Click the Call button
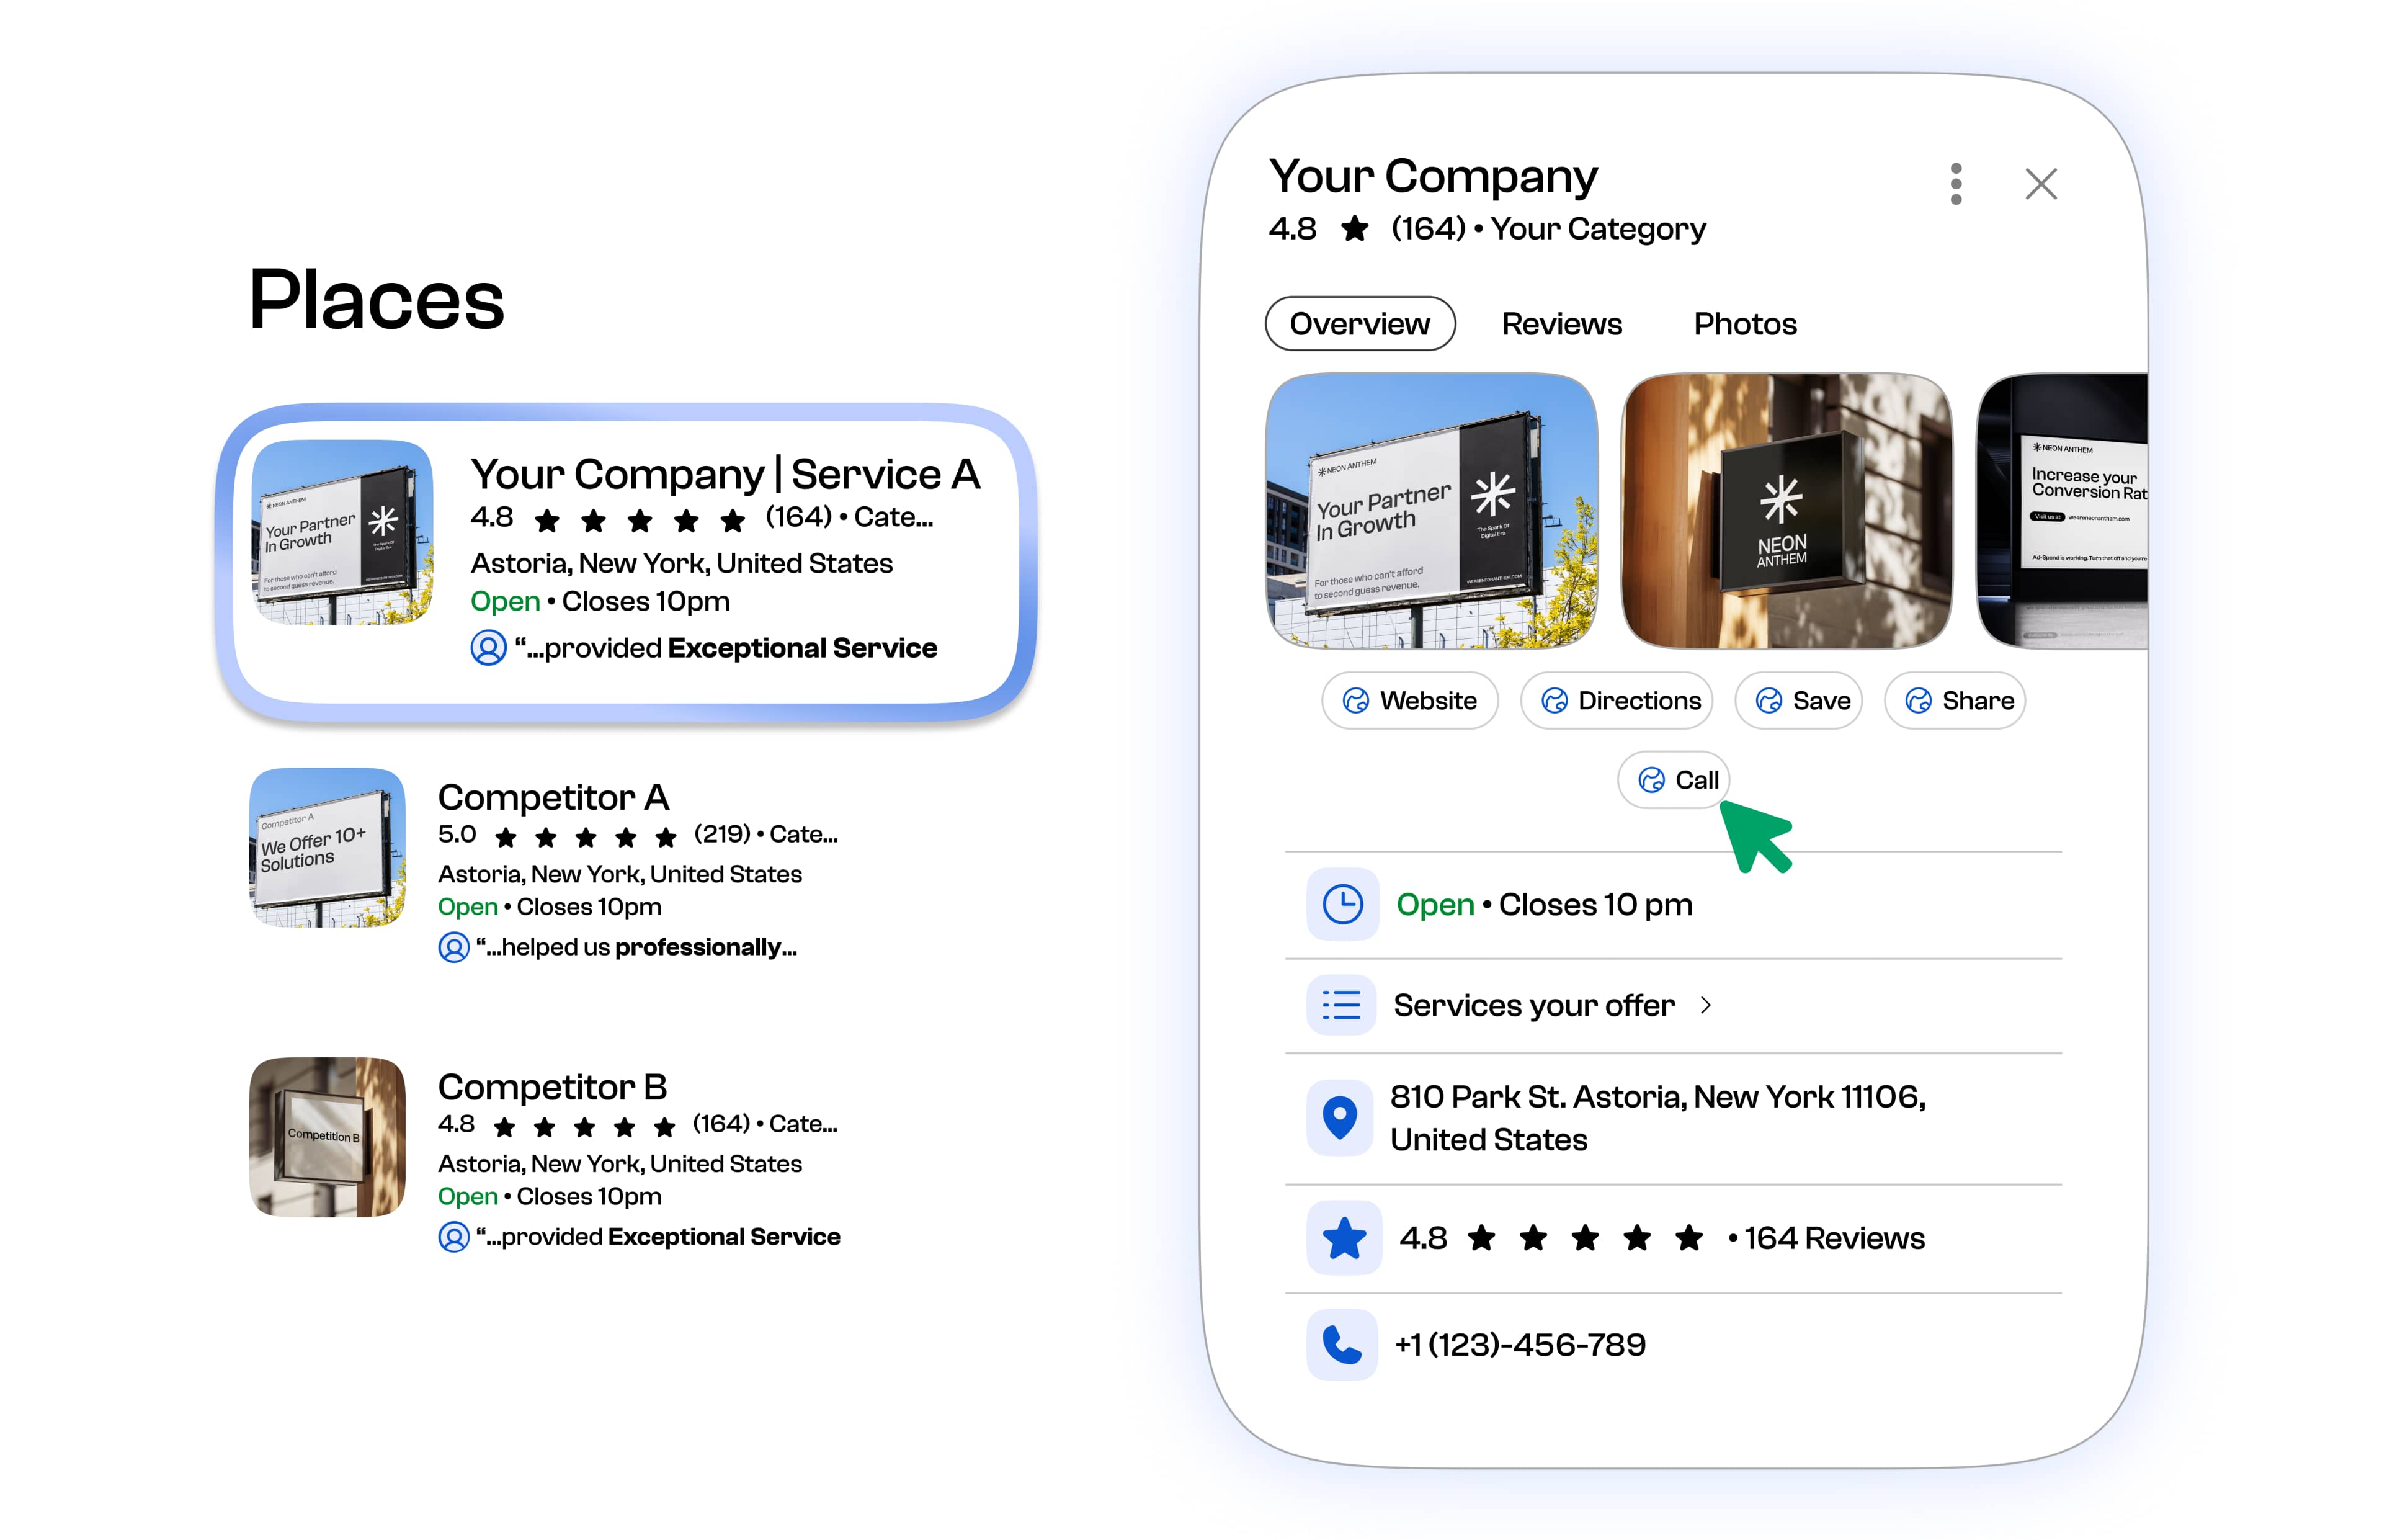The height and width of the screenshot is (1540, 2382). tap(1674, 780)
